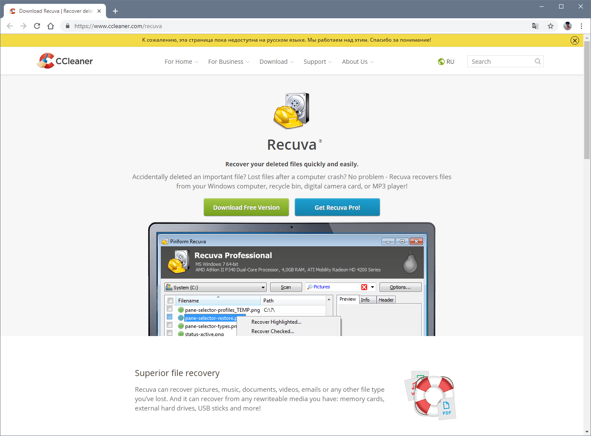Expand the Support menu
591x436 pixels.
(318, 62)
